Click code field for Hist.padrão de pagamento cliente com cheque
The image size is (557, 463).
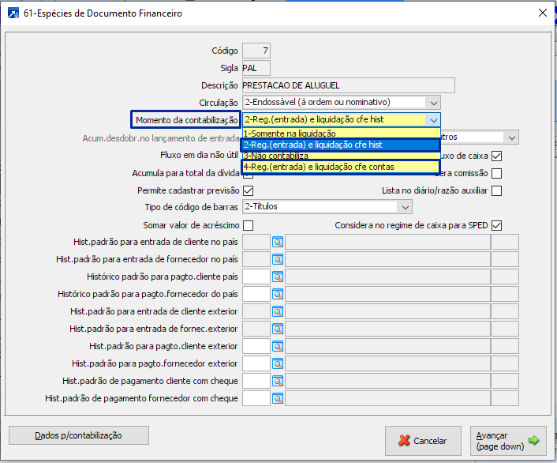tap(256, 381)
